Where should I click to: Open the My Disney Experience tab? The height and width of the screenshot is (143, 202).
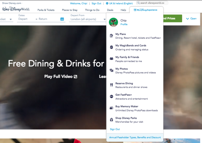146,10
